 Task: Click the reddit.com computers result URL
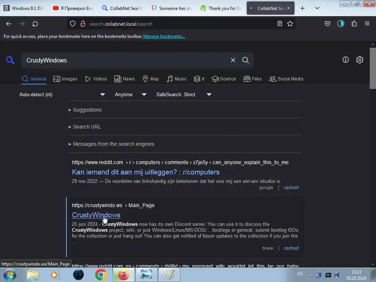pos(180,162)
